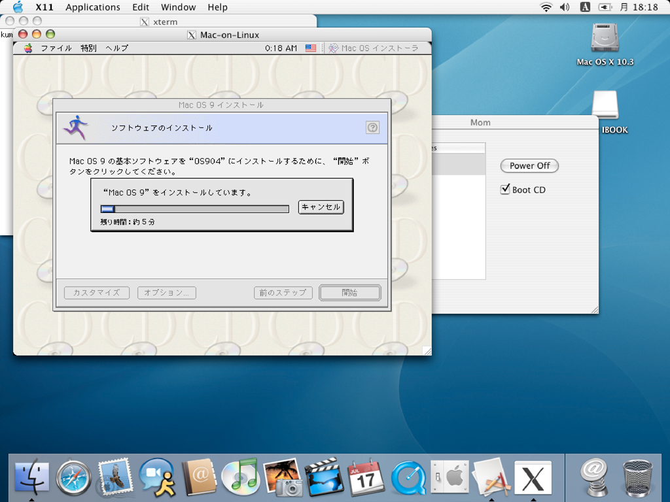The width and height of the screenshot is (670, 502).
Task: Click the US flag keyboard menu
Action: [x=311, y=48]
